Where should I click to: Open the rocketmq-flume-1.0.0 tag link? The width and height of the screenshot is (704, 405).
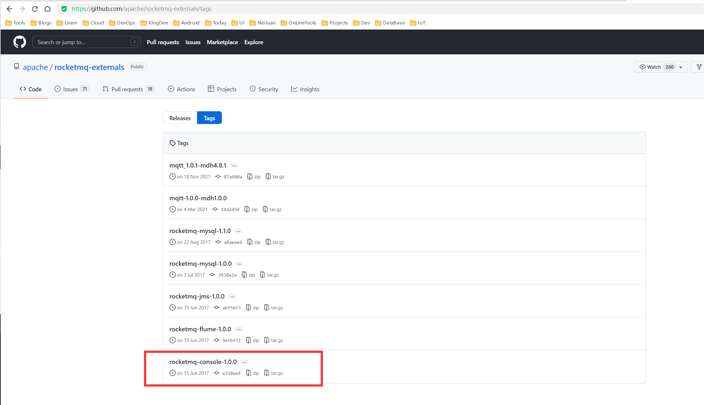[200, 329]
